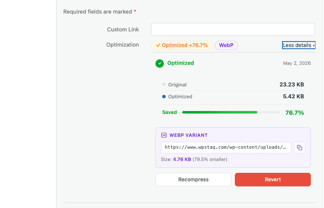Viewport: 324px width, 208px height.
Task: Focus the Custom Link input field
Action: (x=233, y=29)
